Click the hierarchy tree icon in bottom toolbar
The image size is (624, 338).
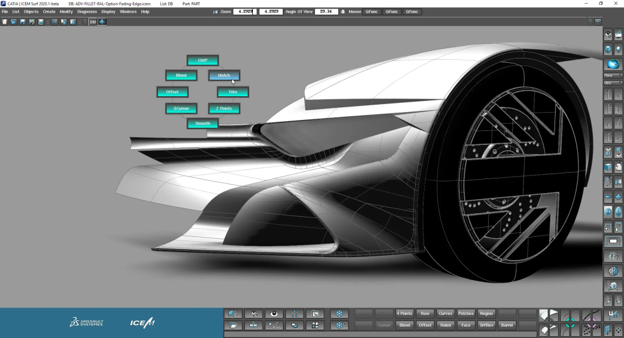(x=295, y=314)
